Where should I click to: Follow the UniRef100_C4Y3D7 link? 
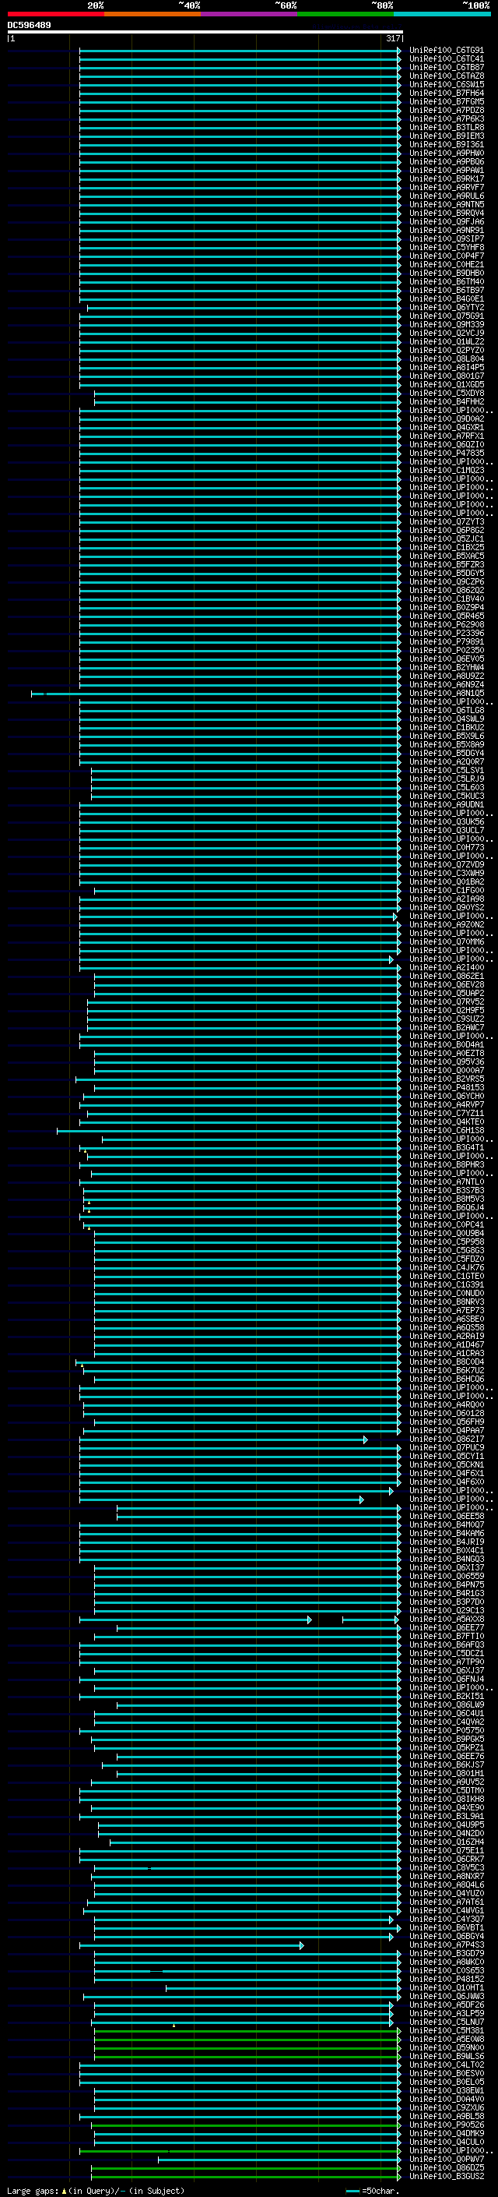coord(446,1919)
